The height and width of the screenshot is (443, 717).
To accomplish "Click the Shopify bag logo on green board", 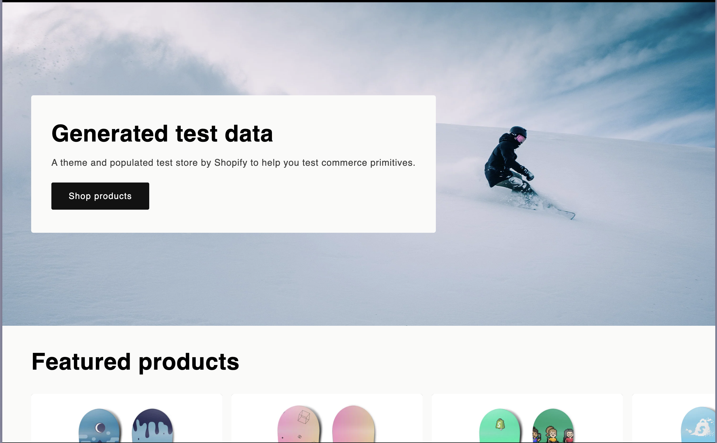I will (500, 424).
